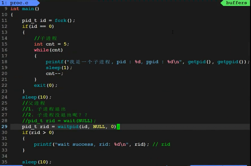Viewport: 251px width, 166px height.
Task: Click opening brace on line 10
Action: tap(12, 15)
